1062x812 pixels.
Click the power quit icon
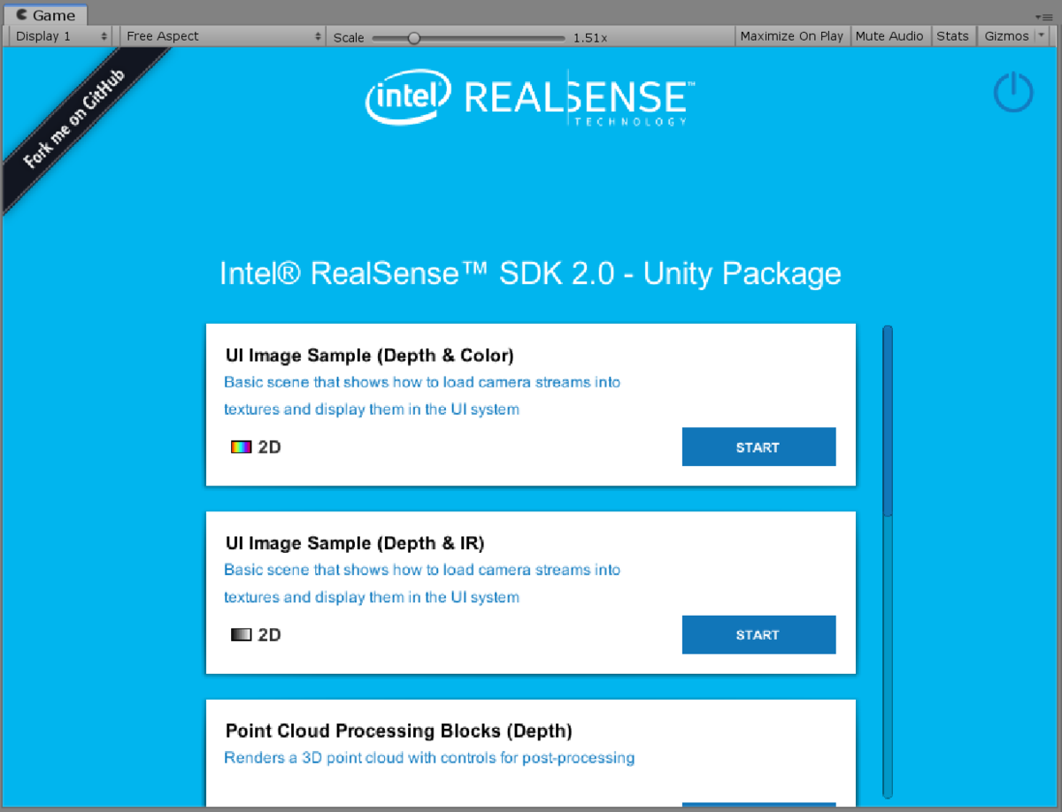[x=1013, y=92]
